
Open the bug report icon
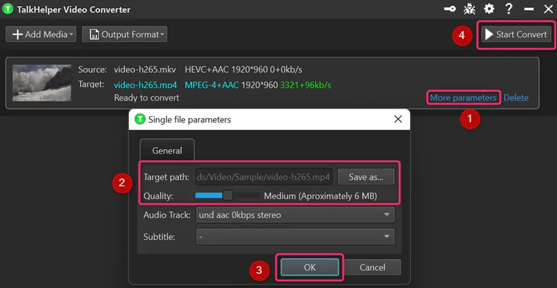click(x=469, y=9)
